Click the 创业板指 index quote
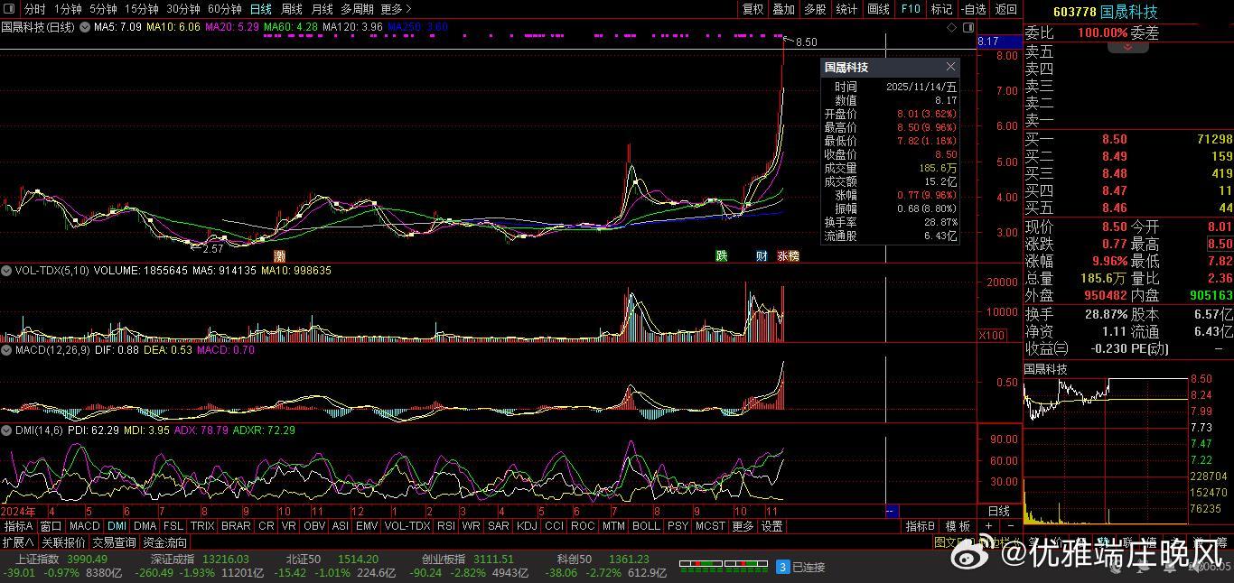 [467, 566]
